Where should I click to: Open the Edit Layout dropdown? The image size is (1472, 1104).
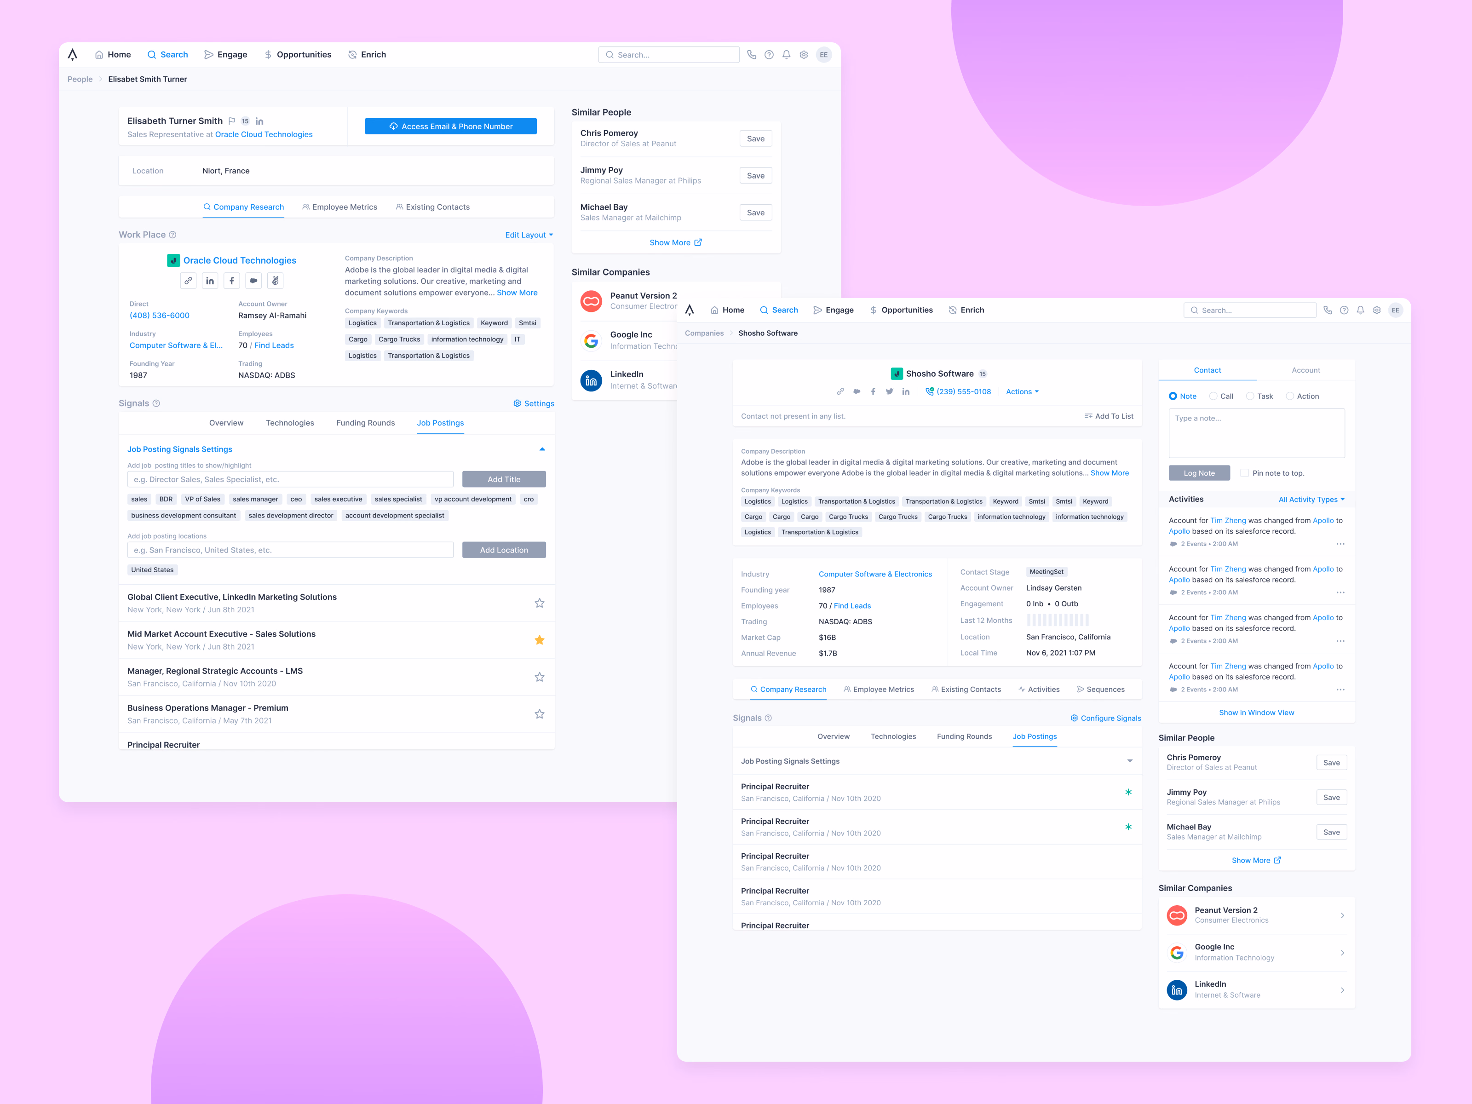[529, 235]
